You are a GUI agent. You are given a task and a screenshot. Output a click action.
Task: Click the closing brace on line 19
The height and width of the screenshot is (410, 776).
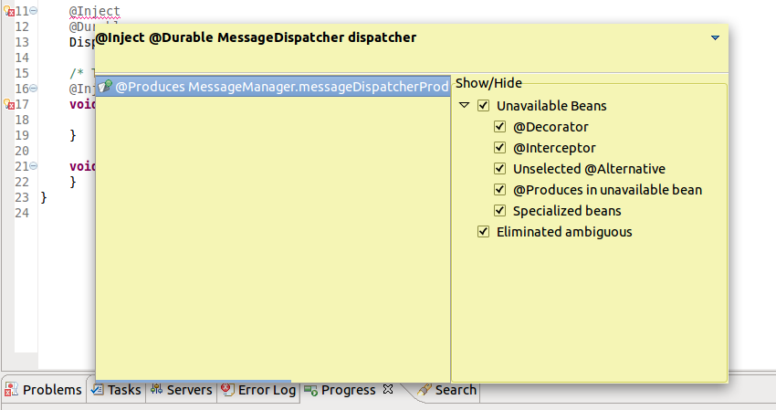click(x=73, y=135)
